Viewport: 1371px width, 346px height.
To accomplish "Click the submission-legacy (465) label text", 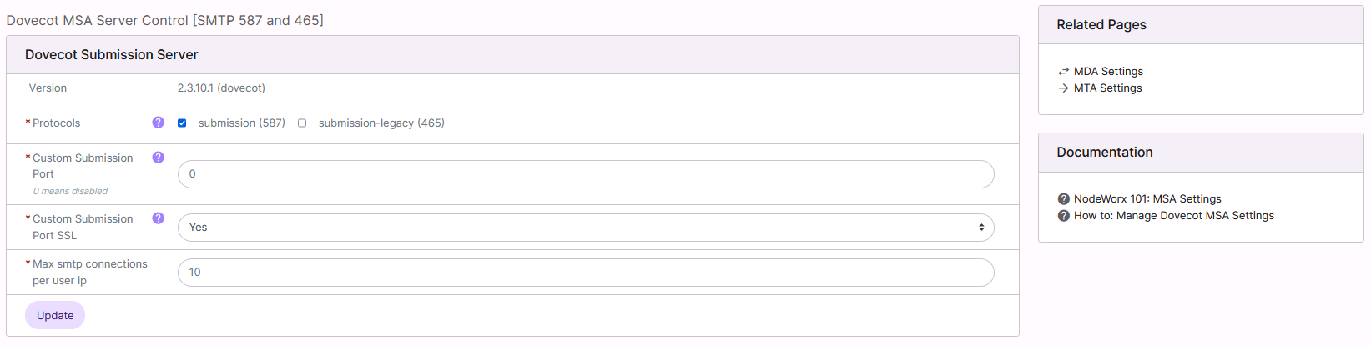I will point(381,123).
